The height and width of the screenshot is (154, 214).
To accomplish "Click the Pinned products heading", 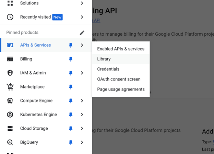I will coord(22,33).
